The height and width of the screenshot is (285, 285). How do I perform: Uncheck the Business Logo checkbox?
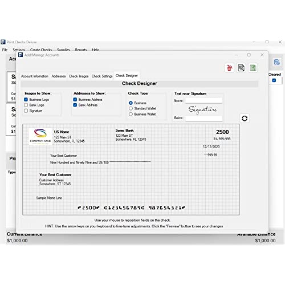tap(26, 100)
